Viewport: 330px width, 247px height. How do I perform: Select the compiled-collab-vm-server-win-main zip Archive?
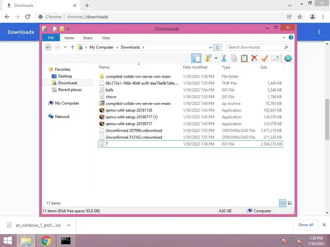pos(190,103)
